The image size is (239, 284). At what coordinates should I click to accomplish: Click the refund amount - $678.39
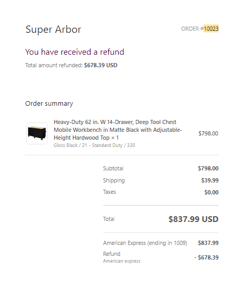tap(206, 257)
